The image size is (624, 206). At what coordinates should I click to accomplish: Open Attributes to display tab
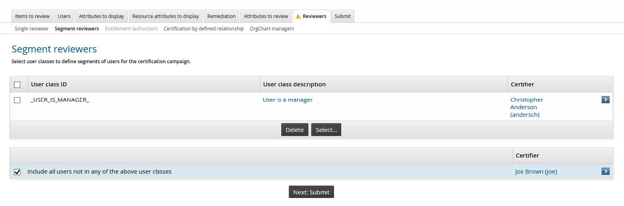pyautogui.click(x=102, y=16)
